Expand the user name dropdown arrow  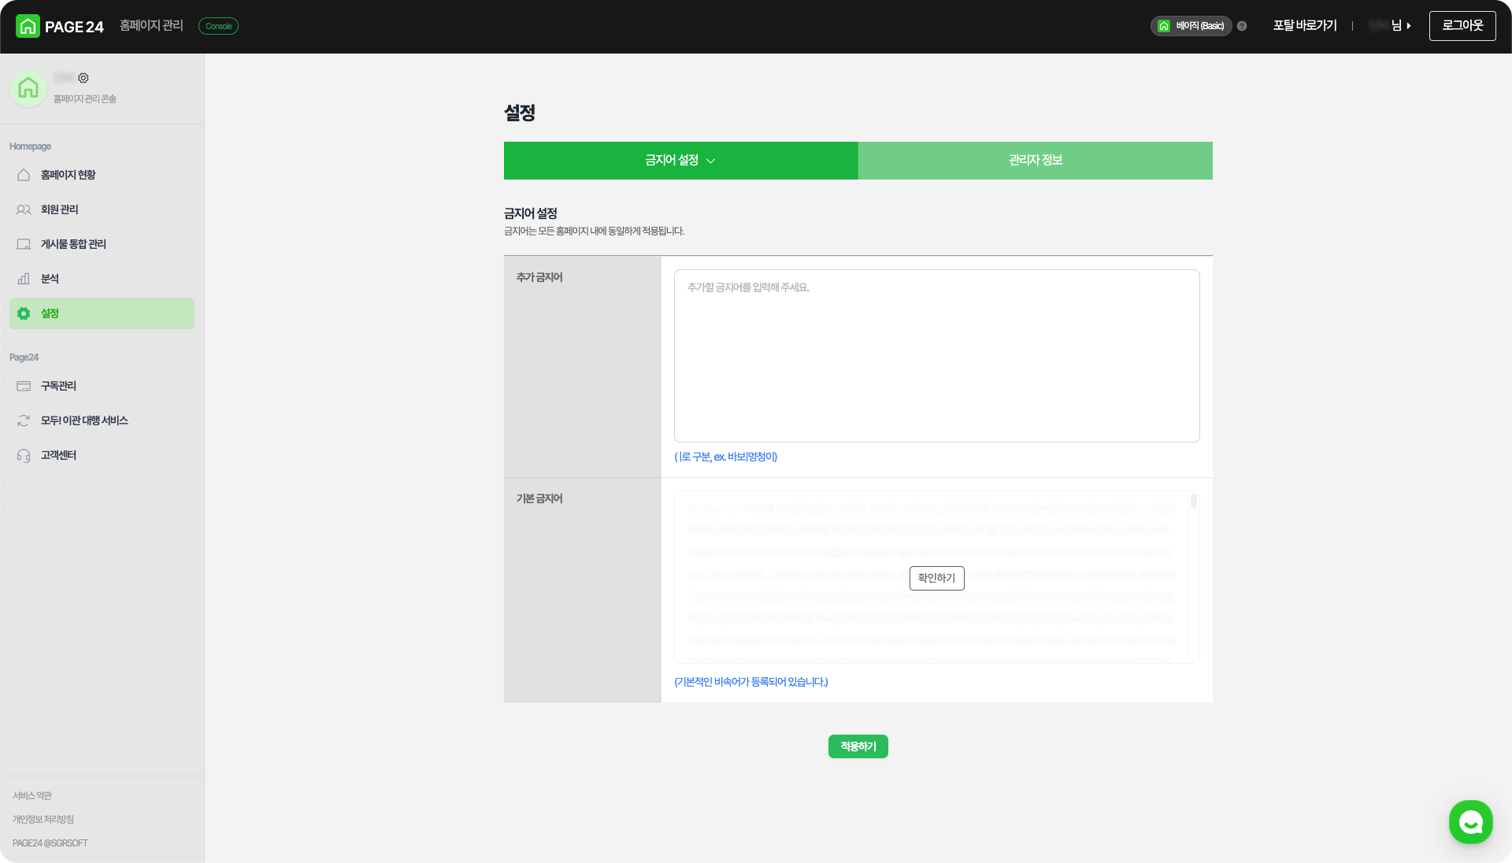[x=1408, y=26]
